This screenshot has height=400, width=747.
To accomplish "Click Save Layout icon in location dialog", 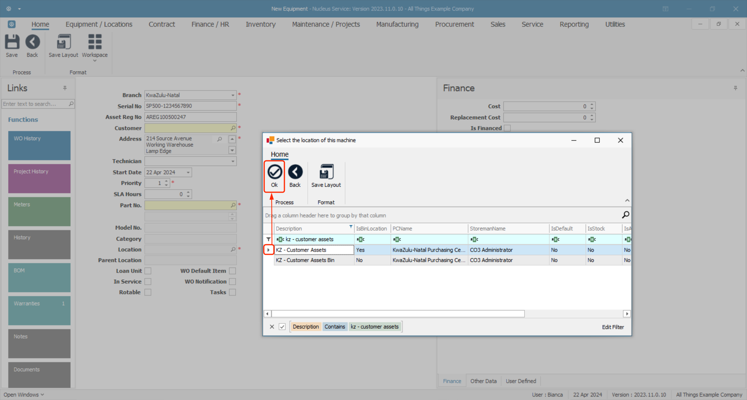I will (x=326, y=171).
